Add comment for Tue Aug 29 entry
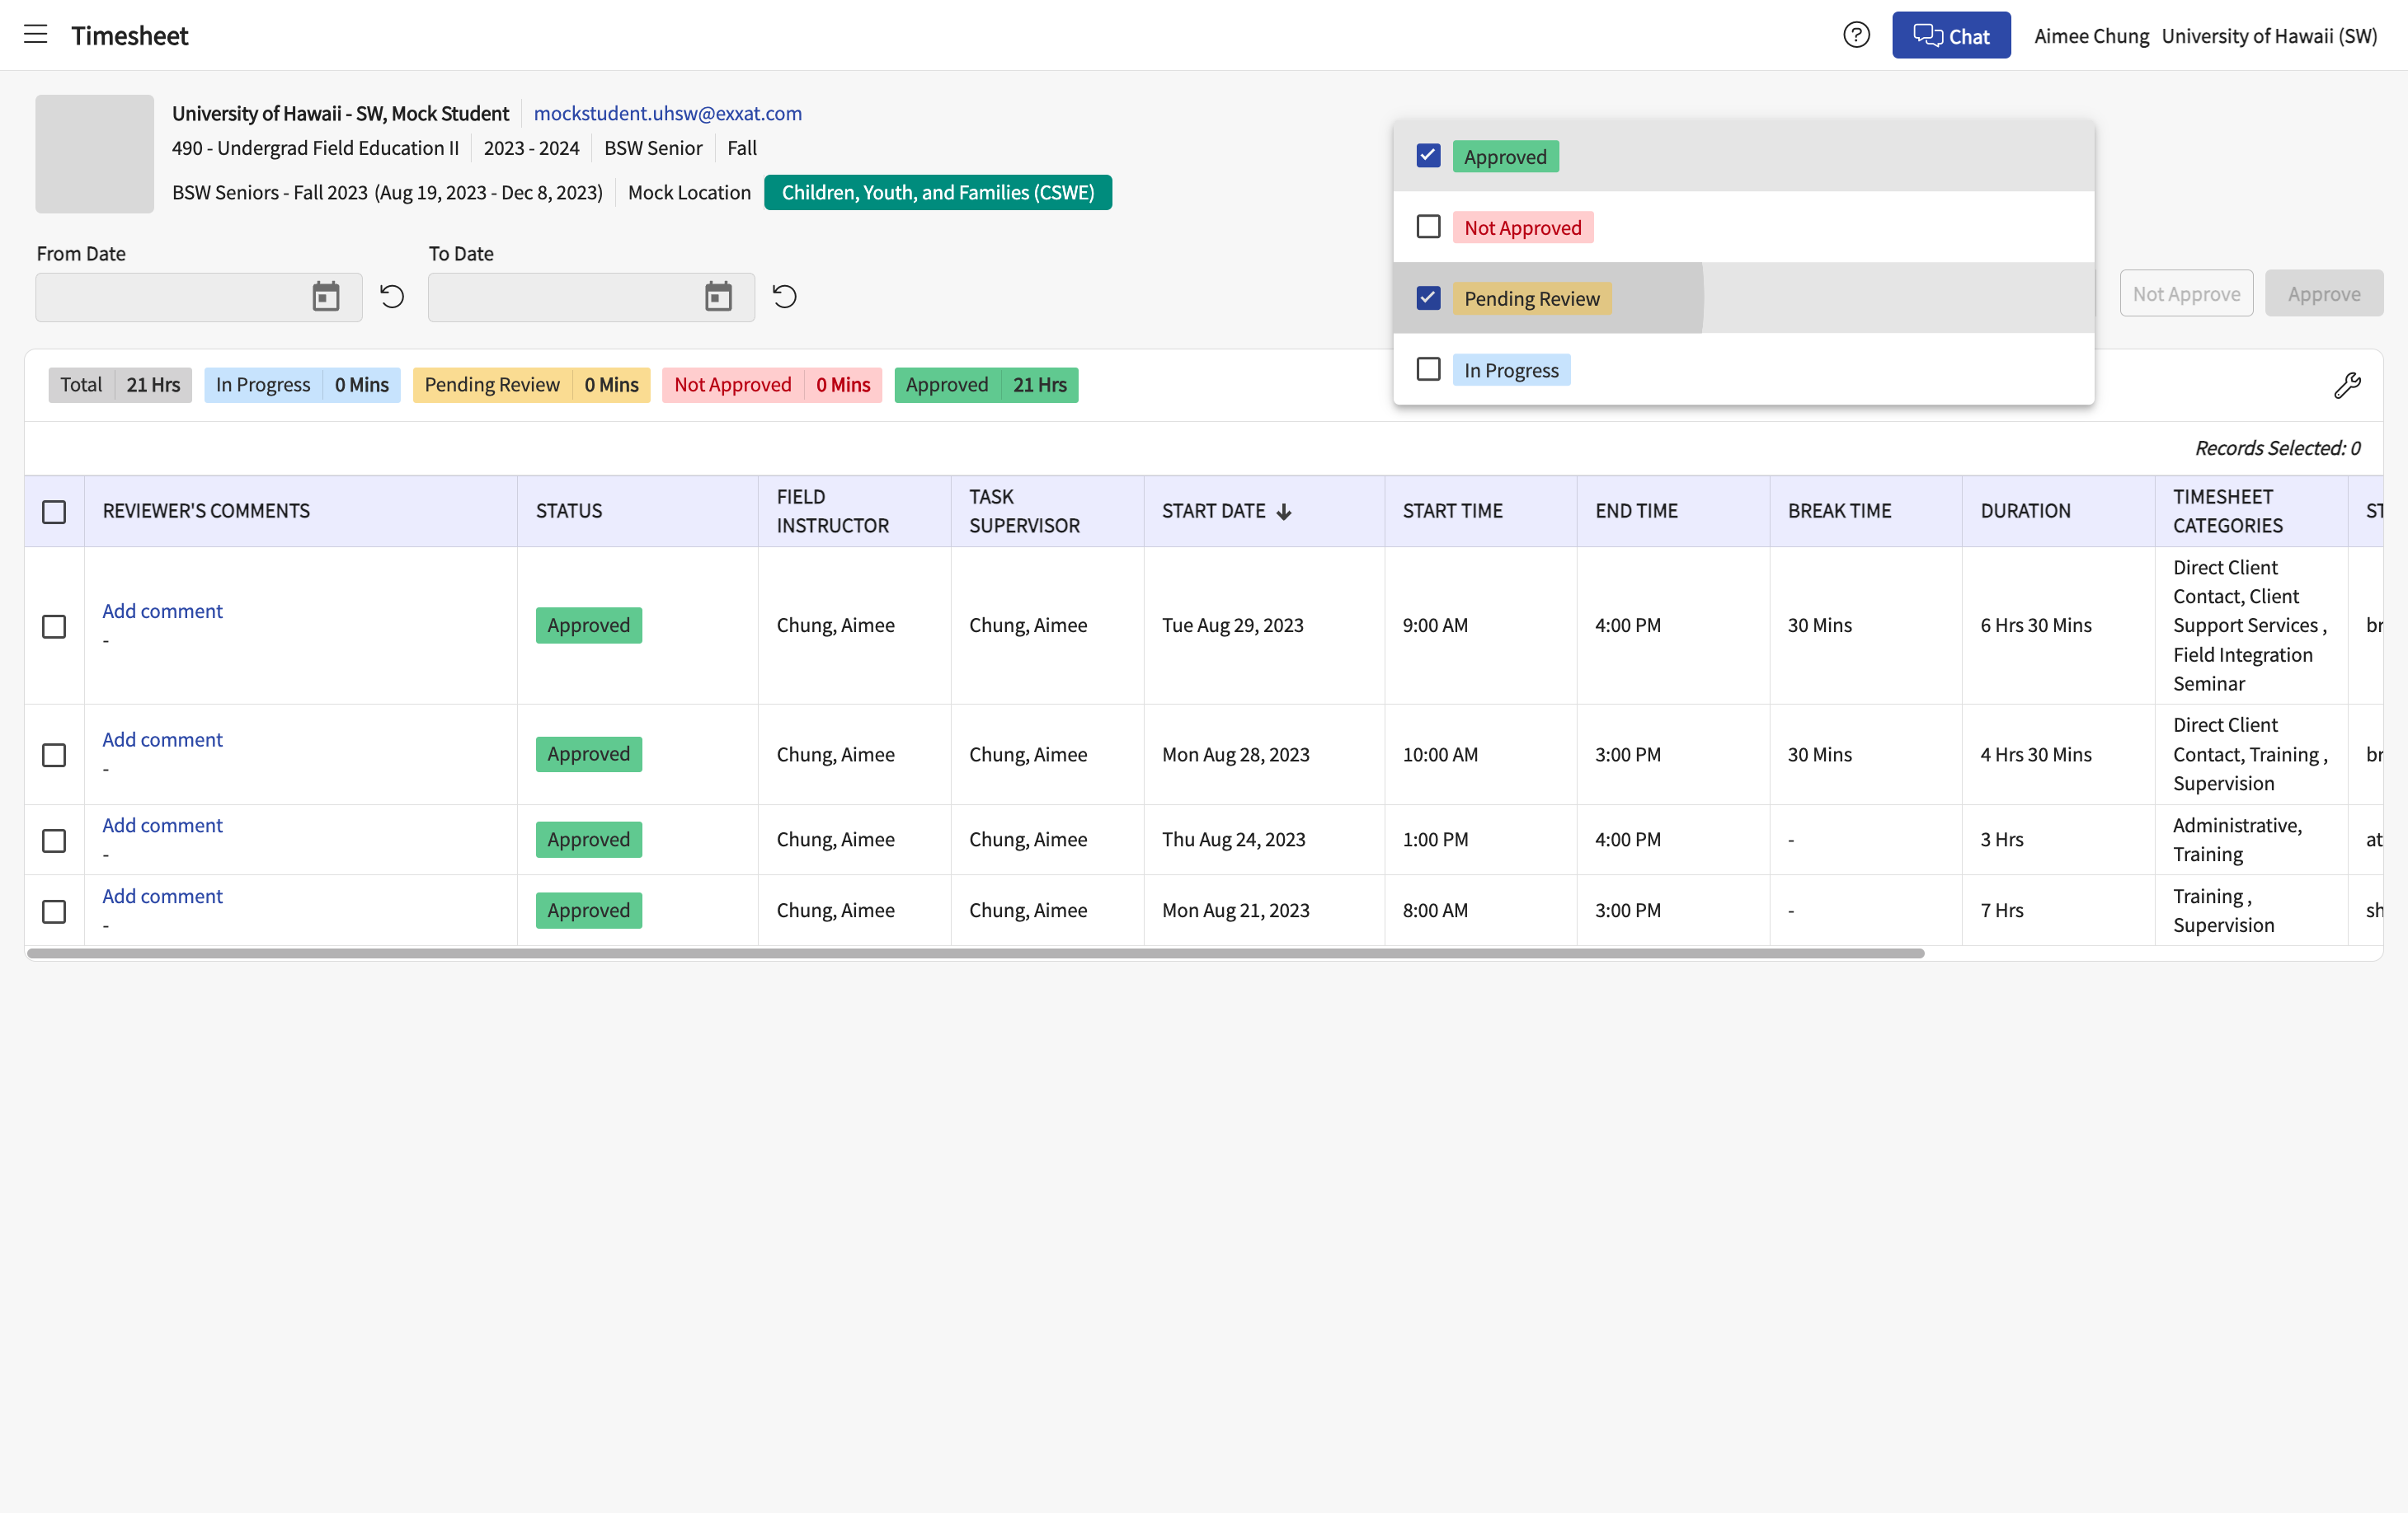The height and width of the screenshot is (1513, 2408). pyautogui.click(x=162, y=611)
